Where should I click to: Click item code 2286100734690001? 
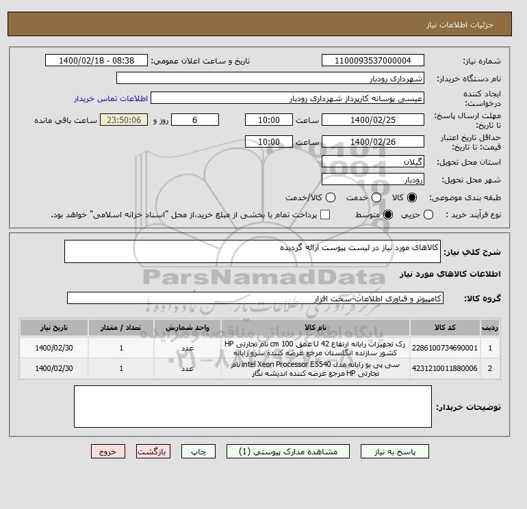[445, 348]
